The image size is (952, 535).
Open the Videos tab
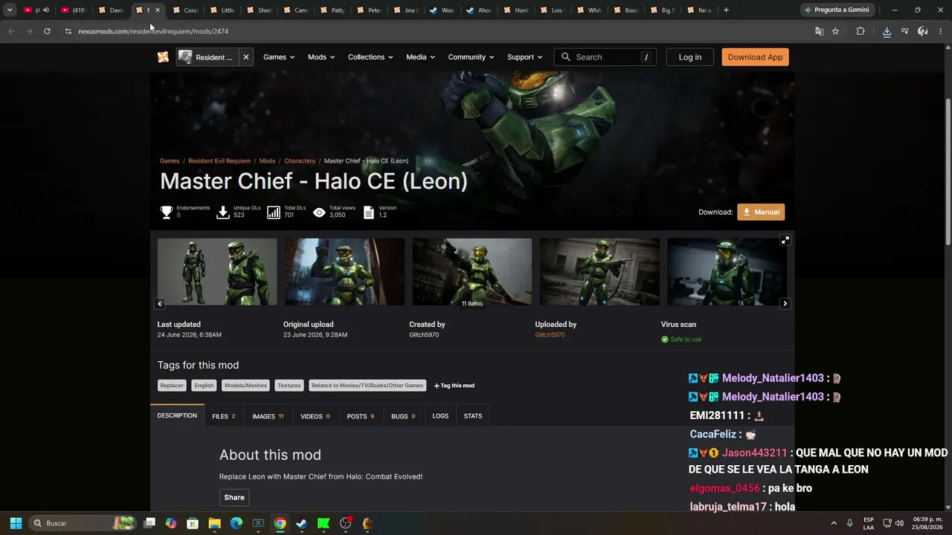[x=315, y=416]
